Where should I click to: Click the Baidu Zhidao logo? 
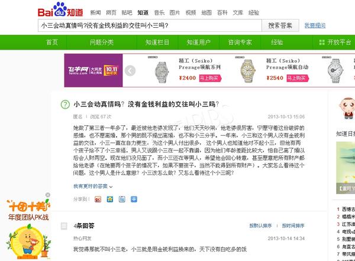click(x=60, y=10)
